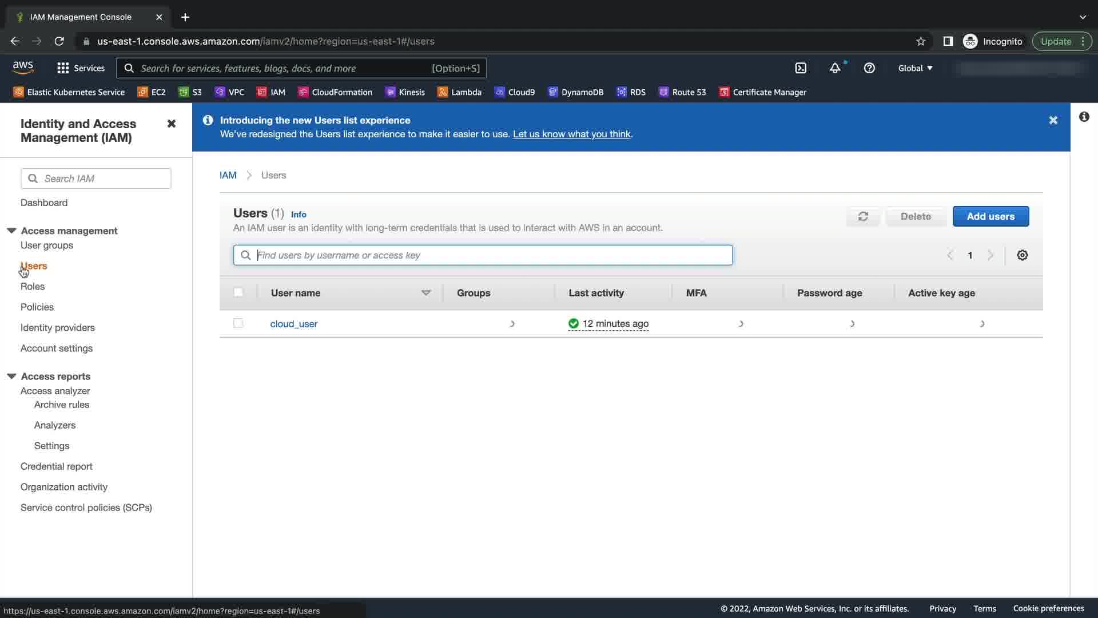The width and height of the screenshot is (1098, 618).
Task: Toggle the select-all users checkbox
Action: [238, 292]
